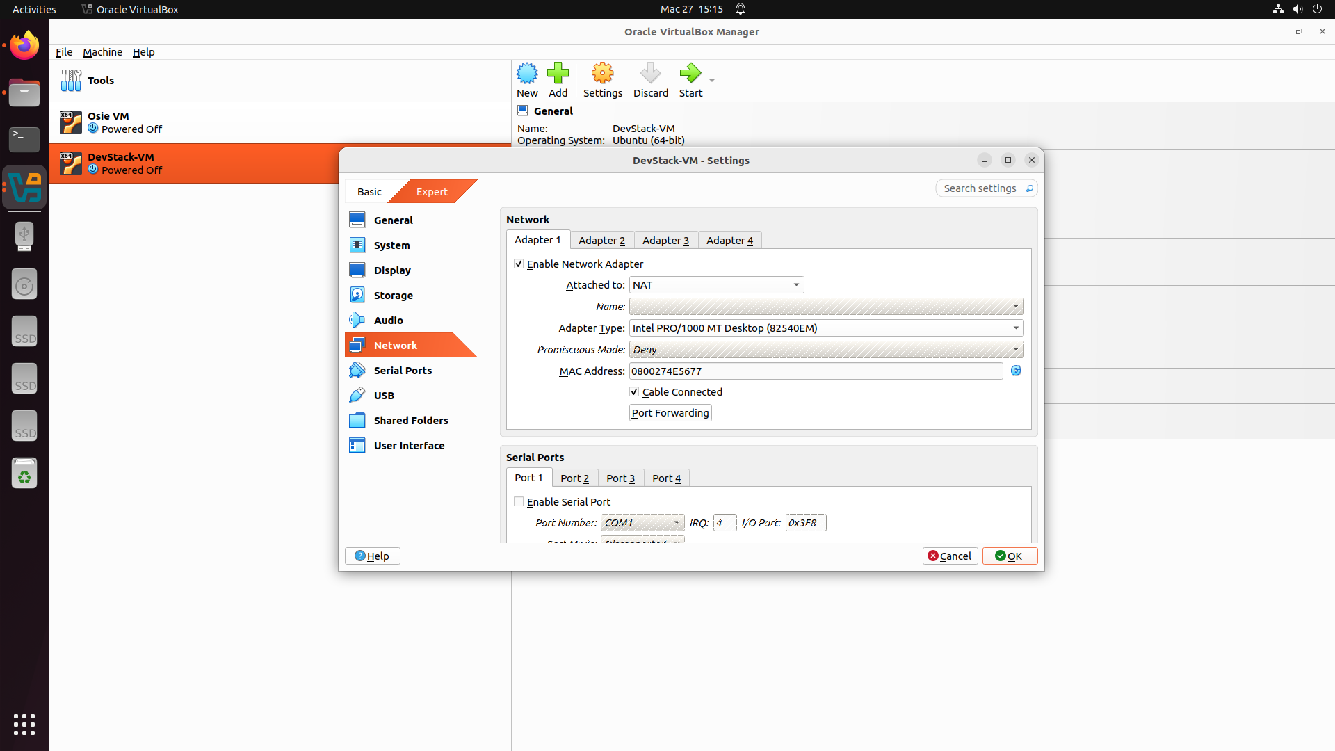This screenshot has width=1335, height=751.
Task: Click the New VM toolbar icon
Action: click(x=527, y=73)
